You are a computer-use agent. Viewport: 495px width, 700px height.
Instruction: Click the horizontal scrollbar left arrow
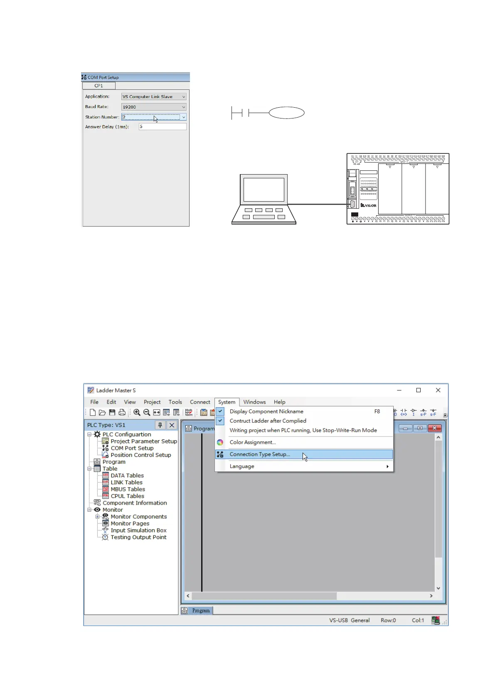coord(188,596)
